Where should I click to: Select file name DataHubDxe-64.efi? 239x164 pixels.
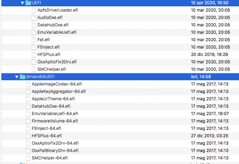[x=51, y=106]
